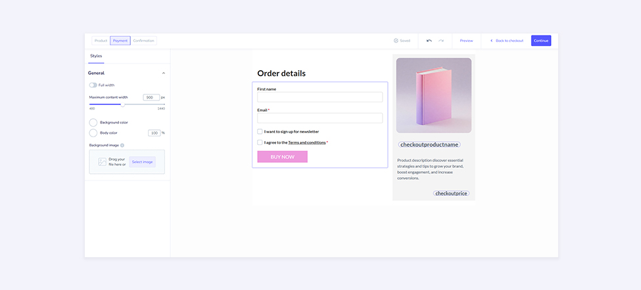Click the undo arrow icon
The image size is (641, 290).
click(x=429, y=41)
